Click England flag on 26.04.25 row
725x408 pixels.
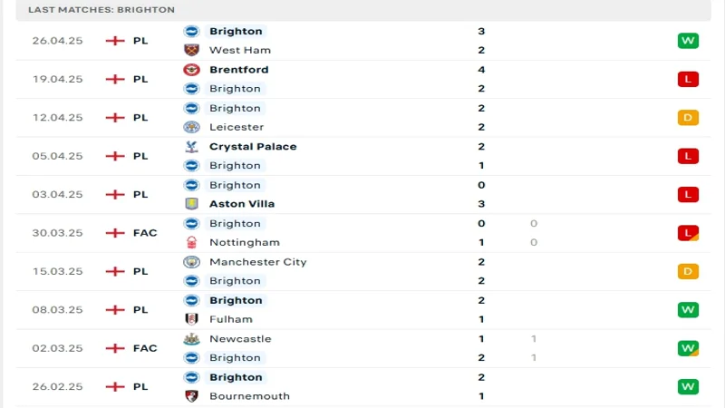pyautogui.click(x=115, y=41)
